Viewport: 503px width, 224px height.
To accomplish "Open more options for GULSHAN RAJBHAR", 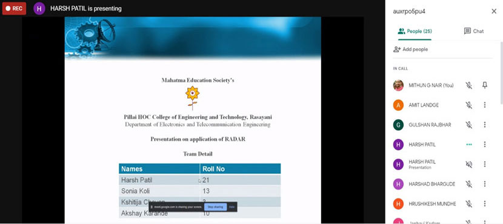I will (x=485, y=125).
